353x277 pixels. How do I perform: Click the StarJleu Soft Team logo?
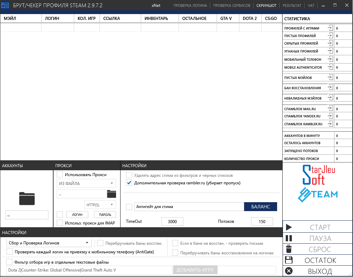tap(318, 183)
